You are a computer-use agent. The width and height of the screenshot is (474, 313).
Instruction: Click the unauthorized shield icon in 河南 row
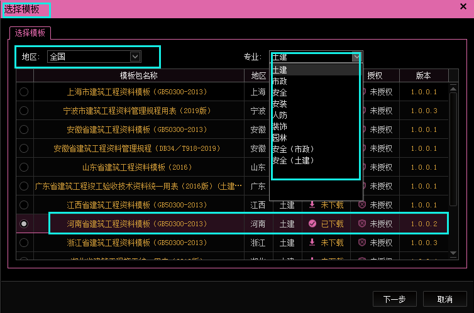tap(362, 224)
